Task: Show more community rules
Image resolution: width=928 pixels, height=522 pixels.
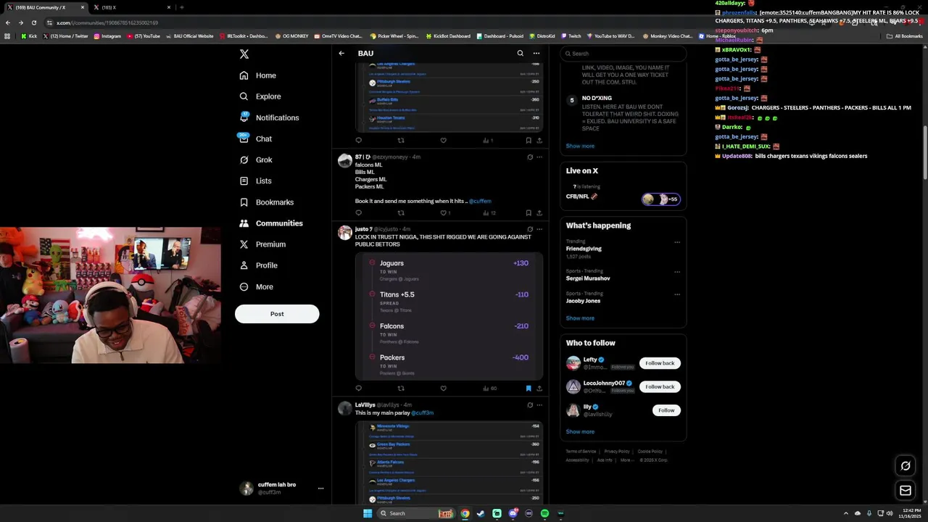Action: coord(580,146)
